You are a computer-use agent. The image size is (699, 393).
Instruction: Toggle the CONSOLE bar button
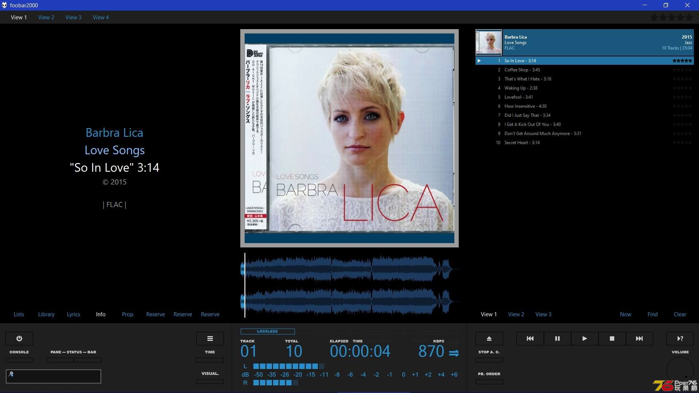pos(19,360)
